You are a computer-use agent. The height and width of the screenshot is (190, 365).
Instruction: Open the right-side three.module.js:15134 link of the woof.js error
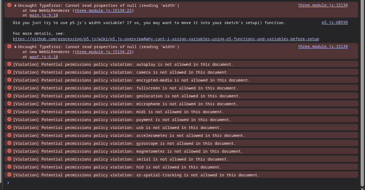(323, 47)
